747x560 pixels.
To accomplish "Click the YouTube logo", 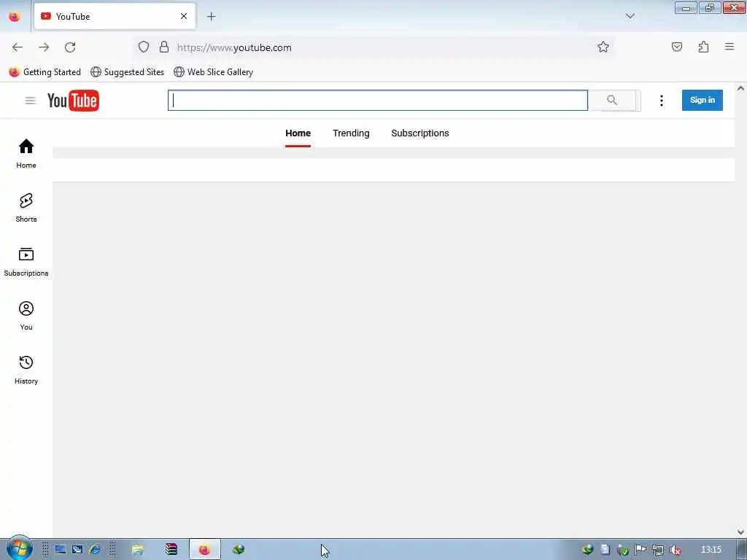I will coord(73,101).
